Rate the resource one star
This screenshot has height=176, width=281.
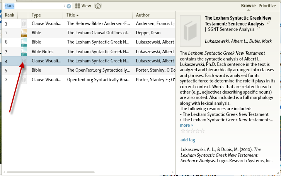point(183,131)
